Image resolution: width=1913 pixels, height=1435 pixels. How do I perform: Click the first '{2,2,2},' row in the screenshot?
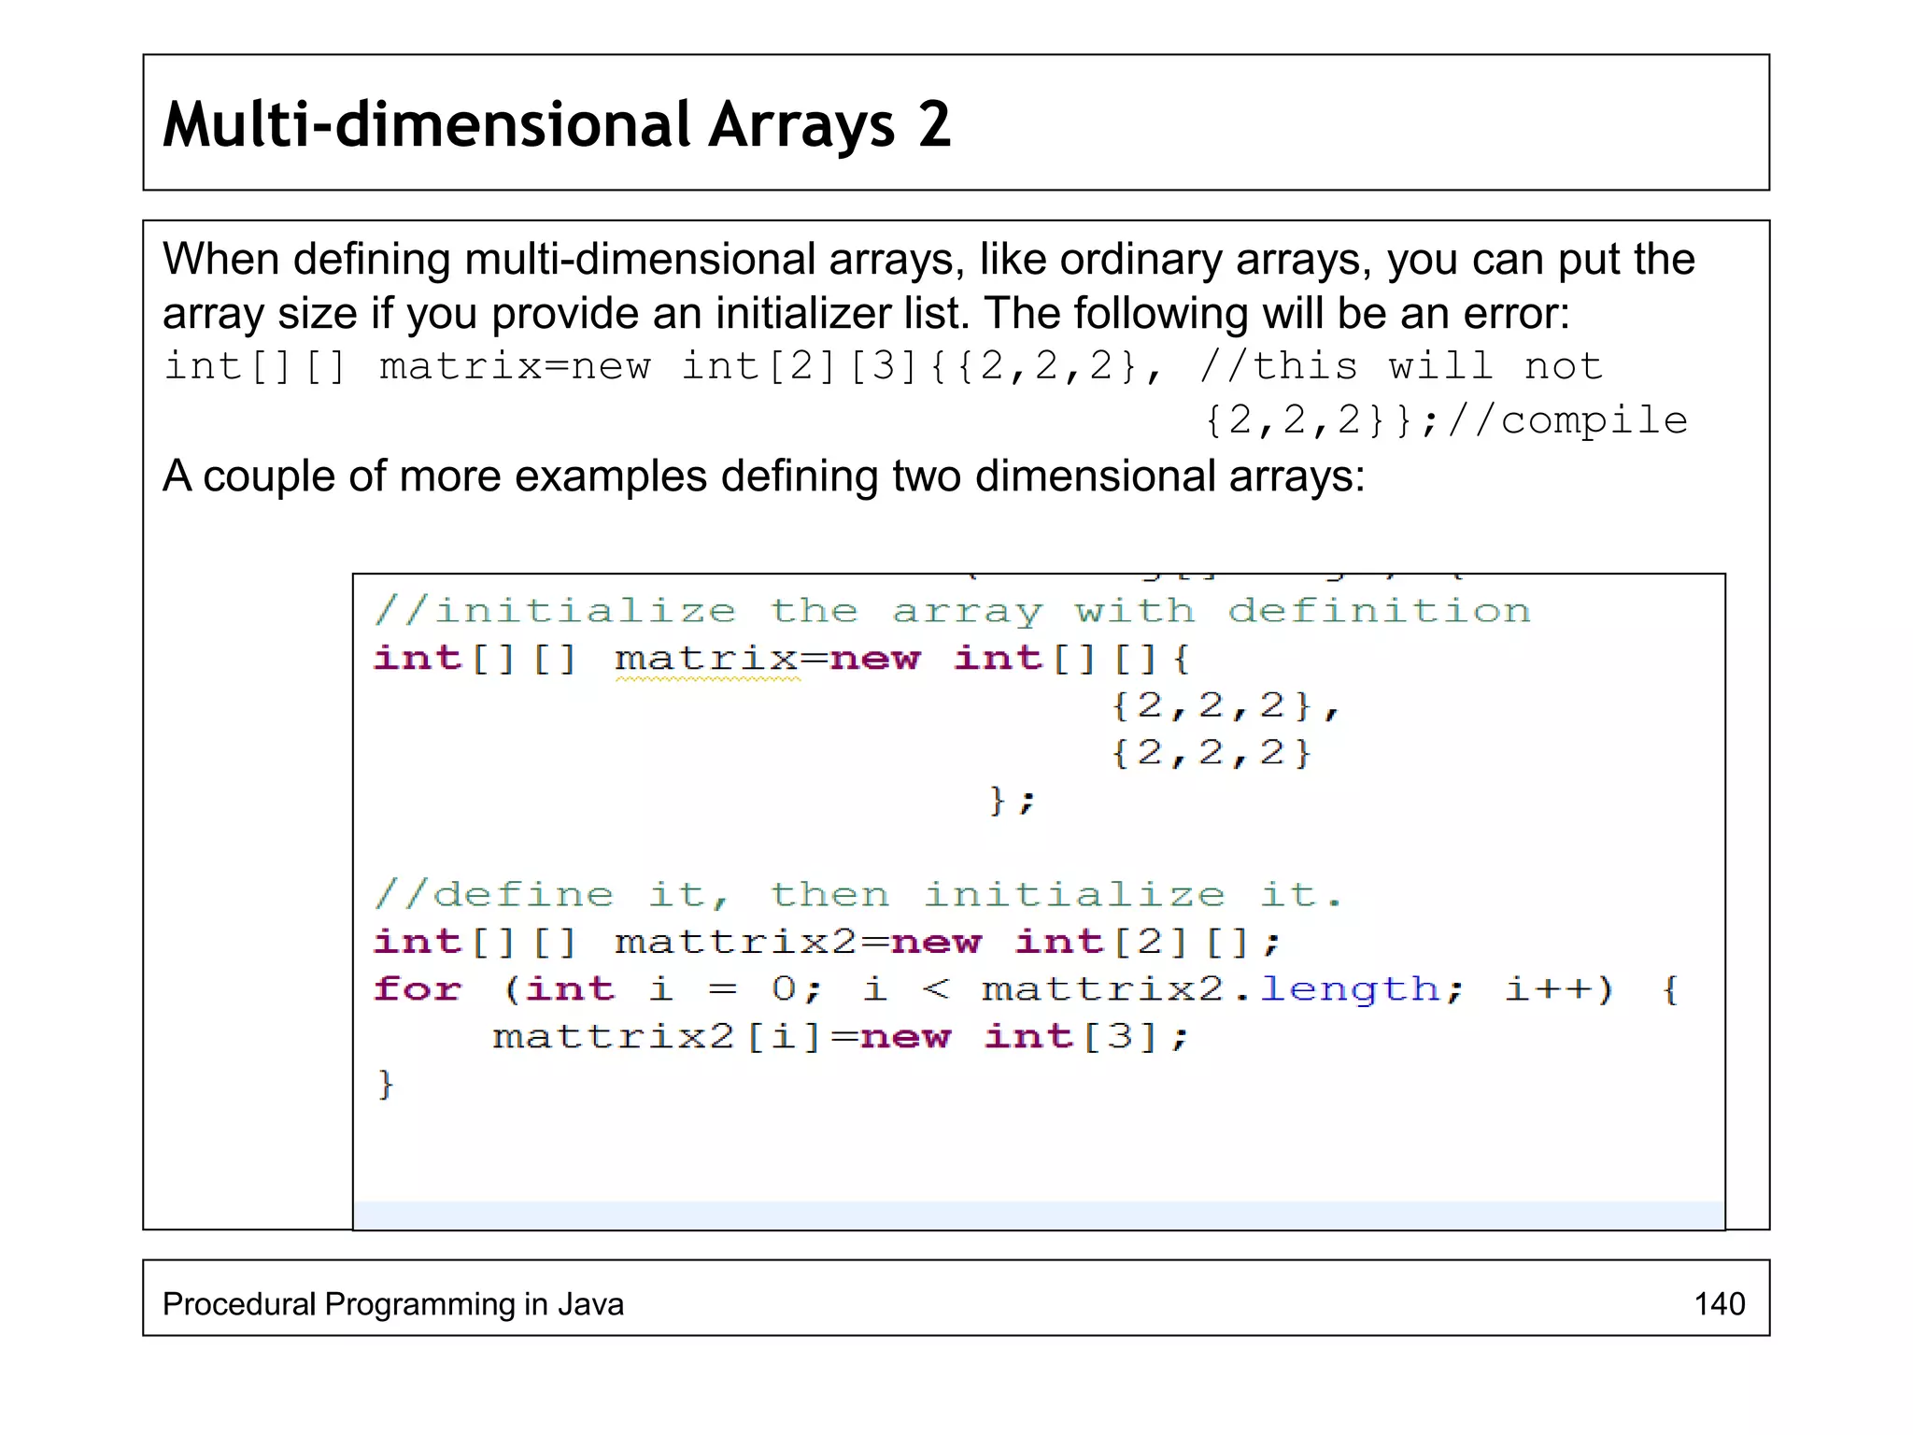pyautogui.click(x=1226, y=706)
